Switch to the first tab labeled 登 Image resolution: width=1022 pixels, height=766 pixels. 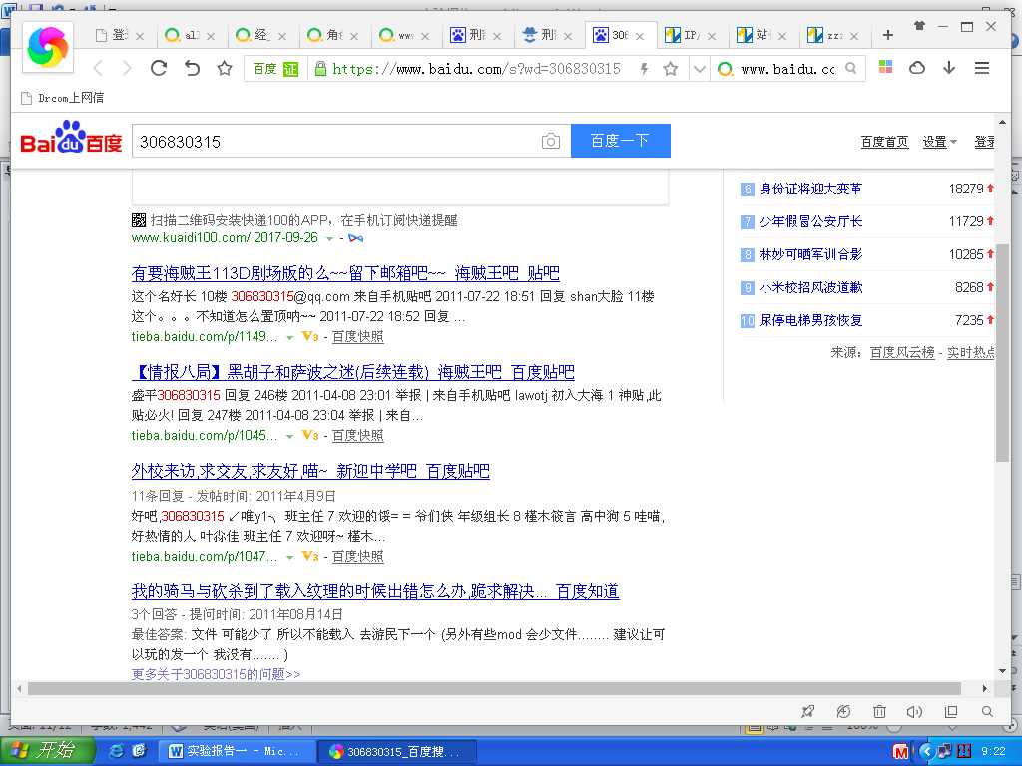120,35
